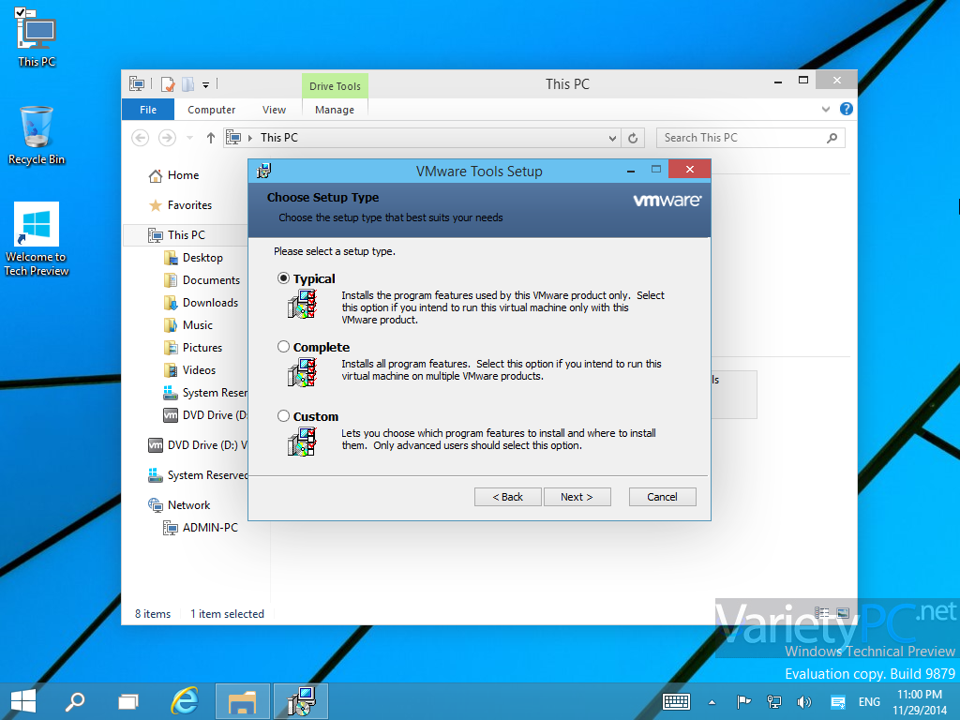Open the Customize Quick Access Toolbar dropdown
This screenshot has width=960, height=720.
(204, 84)
